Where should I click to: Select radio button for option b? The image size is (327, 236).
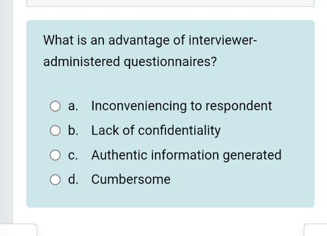(55, 131)
